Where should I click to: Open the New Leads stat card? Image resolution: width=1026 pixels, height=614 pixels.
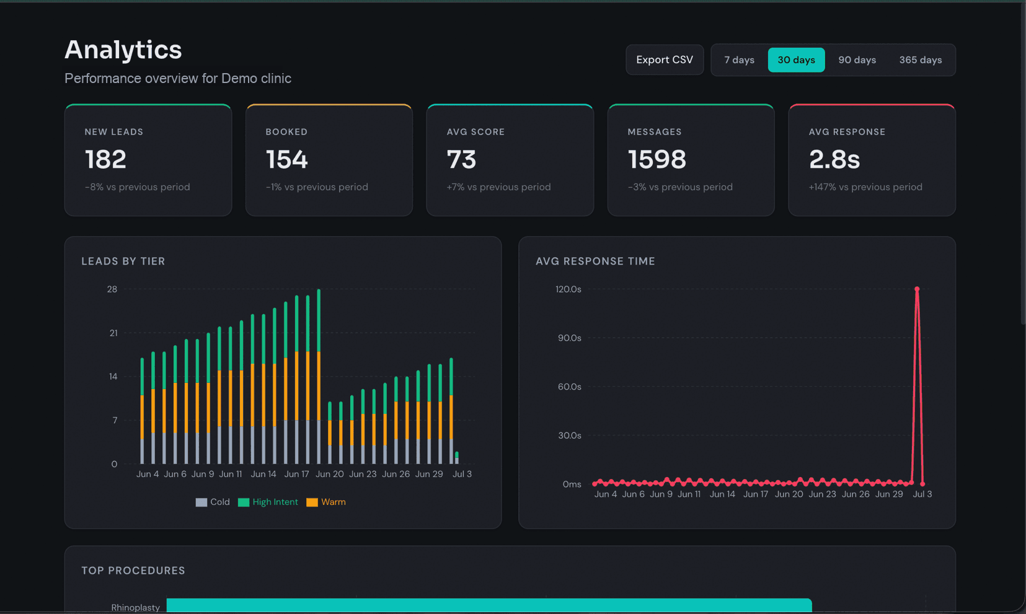[x=148, y=160]
